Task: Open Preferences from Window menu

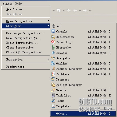Action: coord(26,67)
